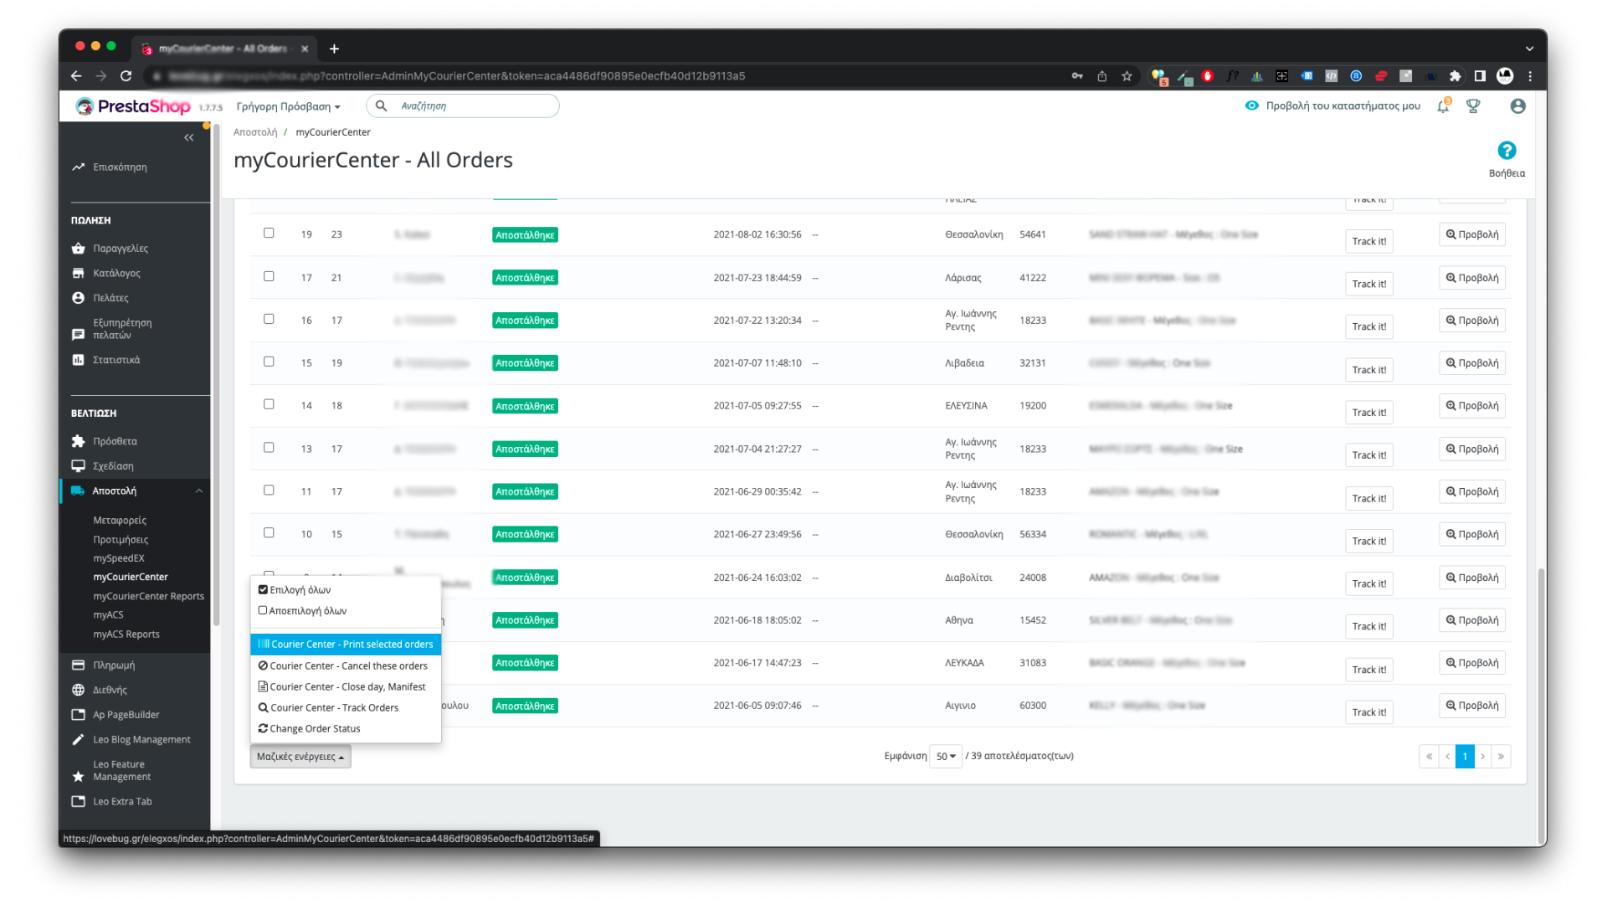
Task: Collapse the sidebar with double-chevron icon
Action: [188, 137]
